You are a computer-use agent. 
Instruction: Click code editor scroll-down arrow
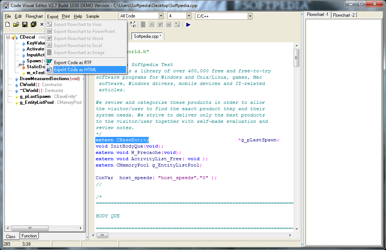(296, 229)
